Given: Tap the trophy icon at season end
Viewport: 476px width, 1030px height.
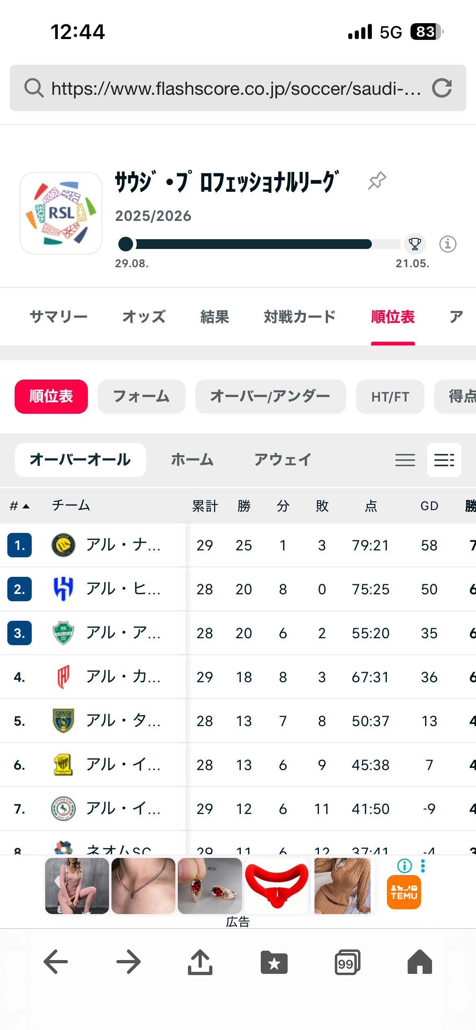Looking at the screenshot, I should [x=415, y=244].
